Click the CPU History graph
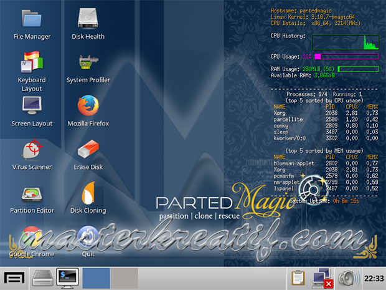Image resolution: width=386 pixels, height=290 pixels. coord(345,42)
